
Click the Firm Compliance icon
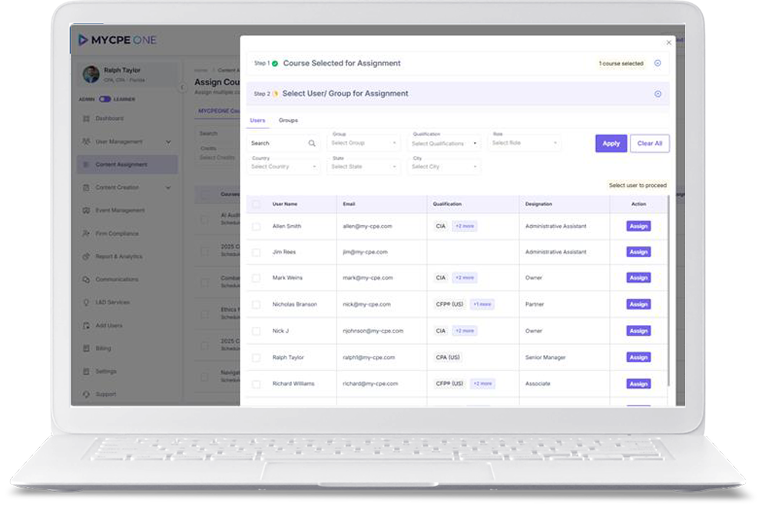[87, 234]
